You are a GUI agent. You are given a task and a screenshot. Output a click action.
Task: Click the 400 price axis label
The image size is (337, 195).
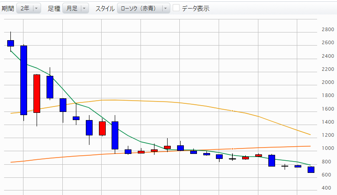pos(326,188)
